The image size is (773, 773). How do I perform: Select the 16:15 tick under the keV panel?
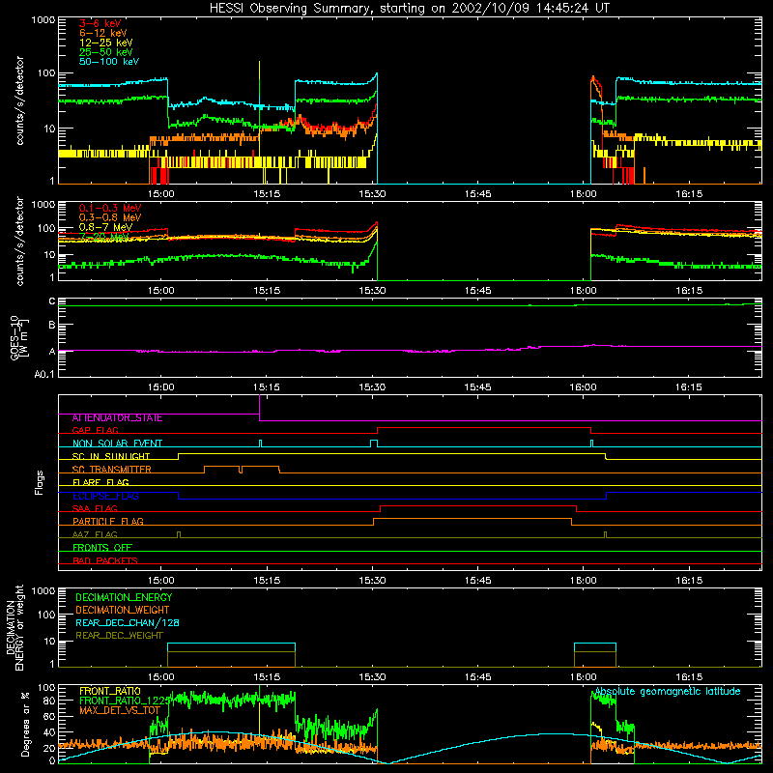click(689, 194)
